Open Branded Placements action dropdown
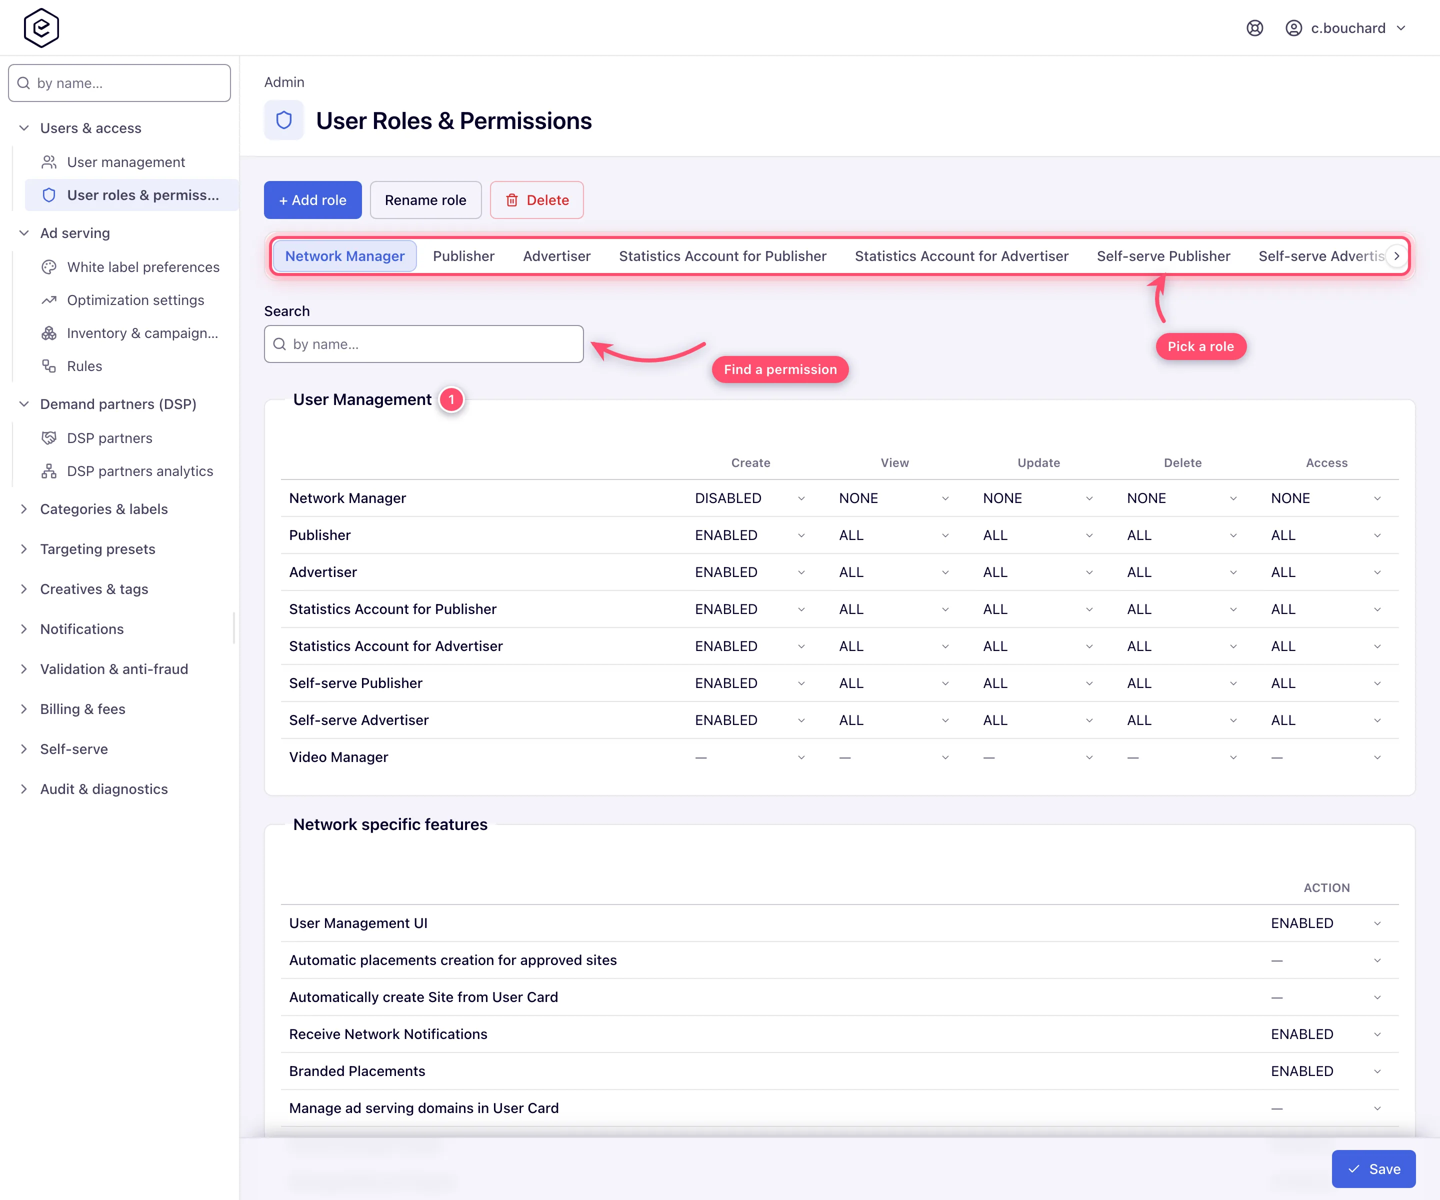This screenshot has height=1200, width=1440. tap(1326, 1072)
